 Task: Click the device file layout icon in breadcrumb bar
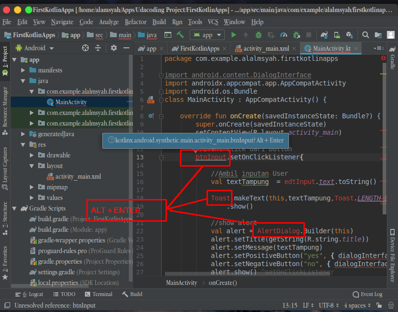click(x=168, y=35)
